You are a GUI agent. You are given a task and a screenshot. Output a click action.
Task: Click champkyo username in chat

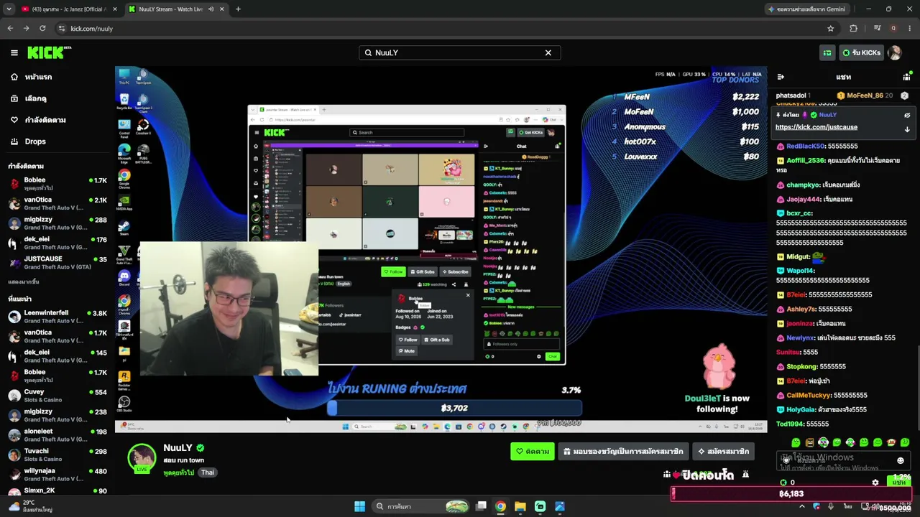tap(804, 185)
